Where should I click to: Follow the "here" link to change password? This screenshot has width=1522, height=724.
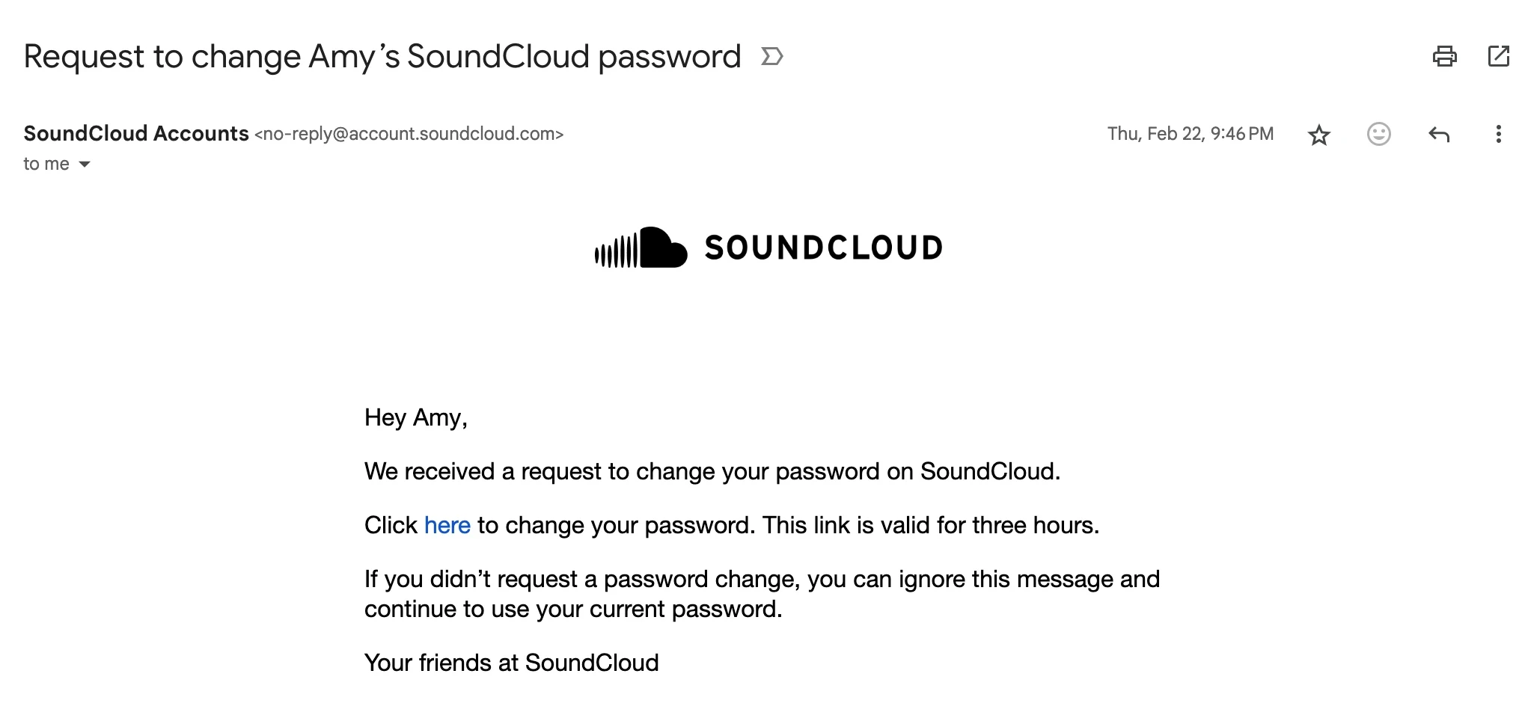447,526
